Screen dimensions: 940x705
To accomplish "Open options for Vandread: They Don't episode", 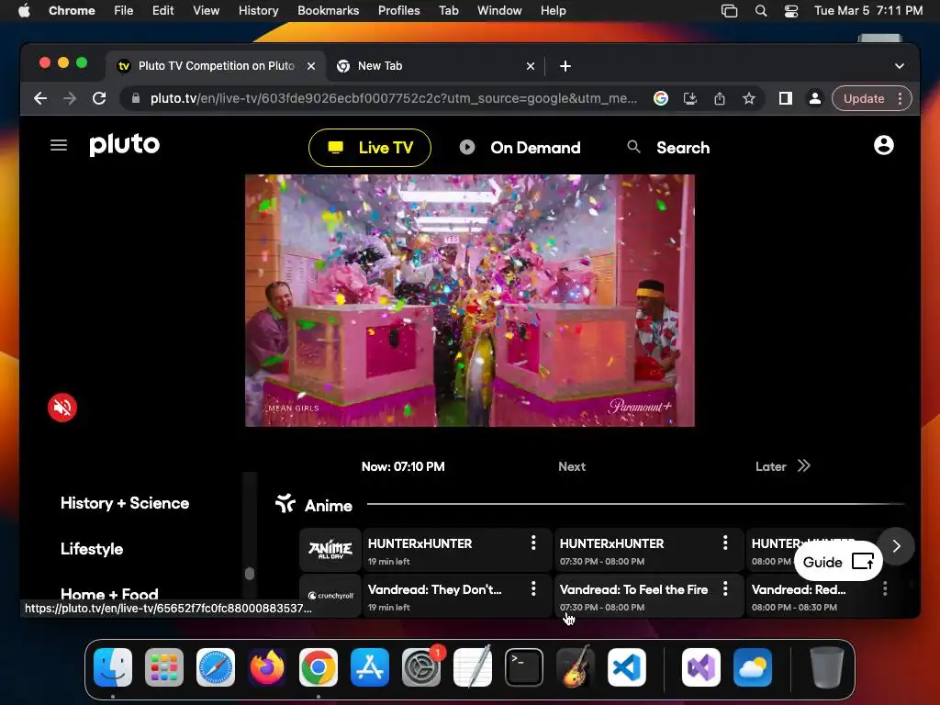I will [533, 588].
